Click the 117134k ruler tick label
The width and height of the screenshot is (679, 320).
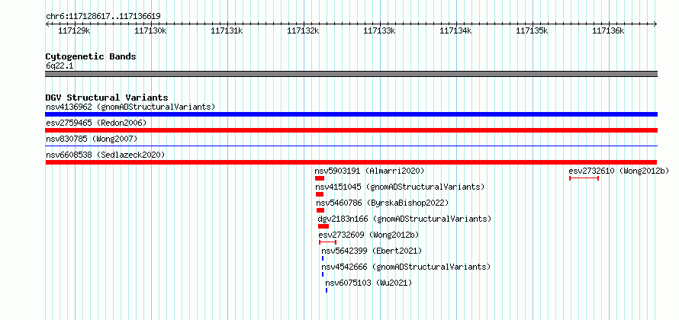click(x=455, y=30)
